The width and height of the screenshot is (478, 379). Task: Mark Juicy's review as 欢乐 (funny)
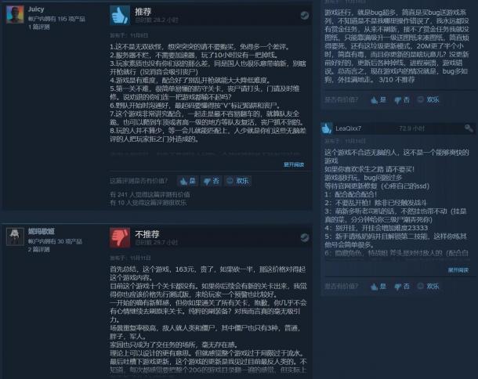[x=237, y=181]
